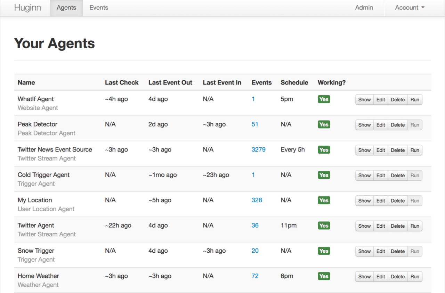Edit the Snow Trigger agent
445x293 pixels.
[381, 251]
